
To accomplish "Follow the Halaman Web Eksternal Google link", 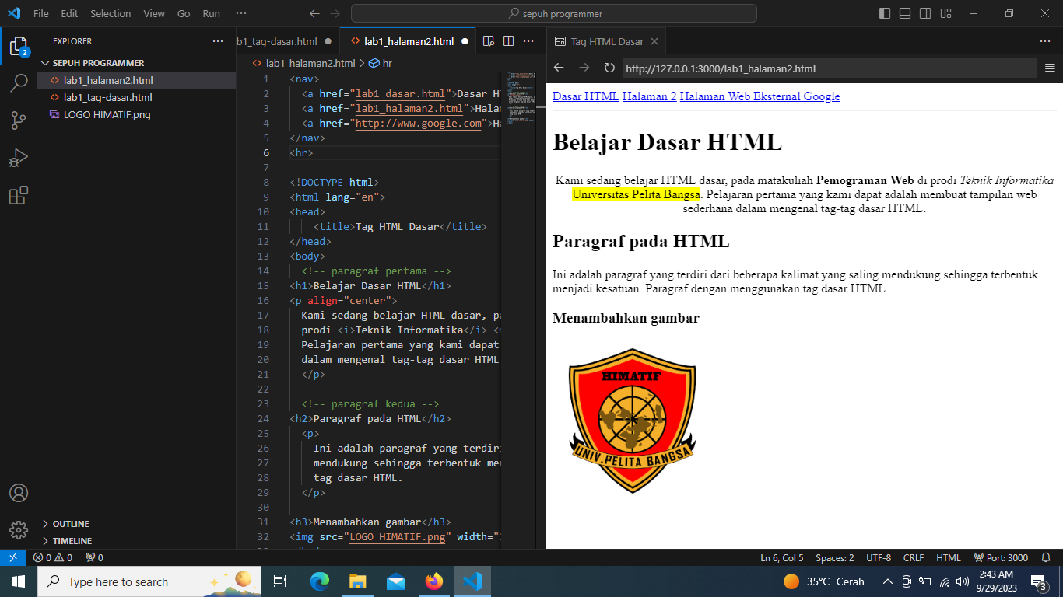I will [760, 96].
